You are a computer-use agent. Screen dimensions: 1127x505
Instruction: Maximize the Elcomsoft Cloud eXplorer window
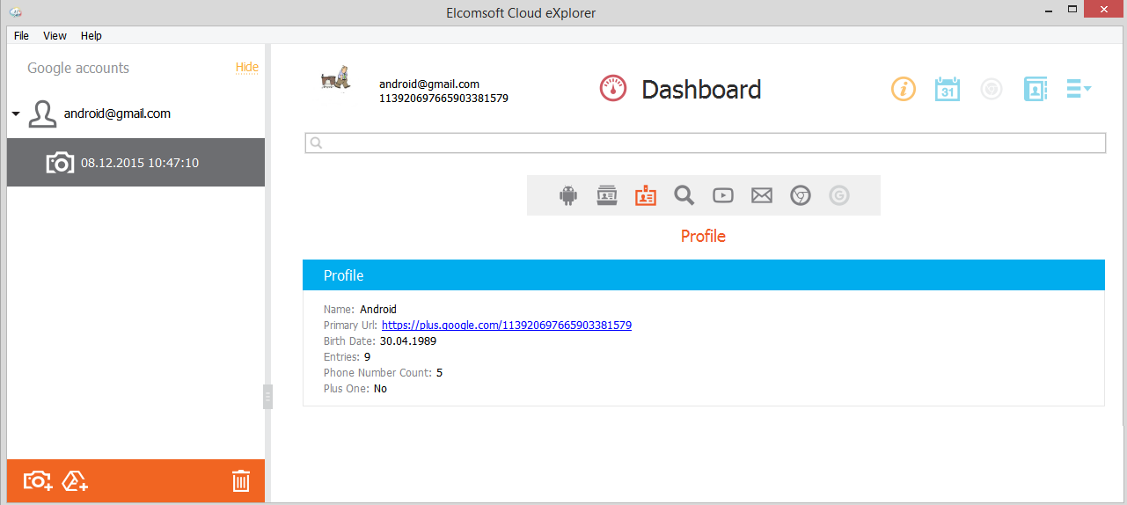click(x=1072, y=10)
